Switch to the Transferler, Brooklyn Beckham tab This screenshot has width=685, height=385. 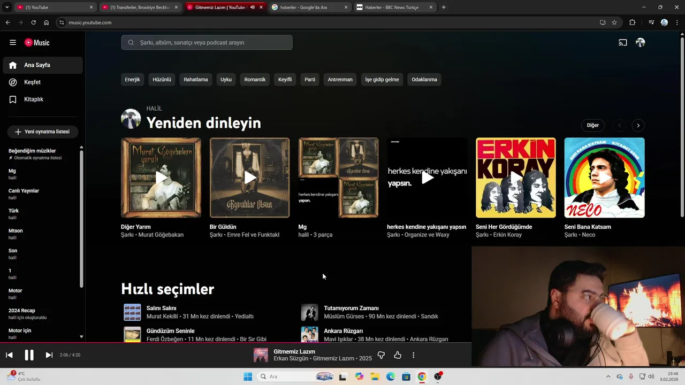(139, 7)
